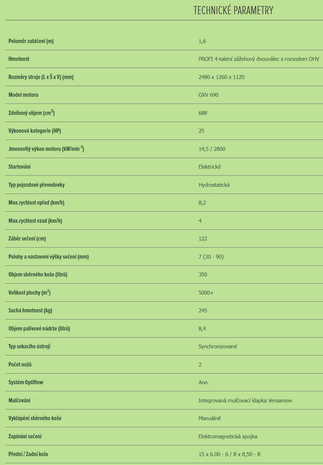Click the Synchronizované cutting deck value
323x465 pixels.
(x=218, y=347)
